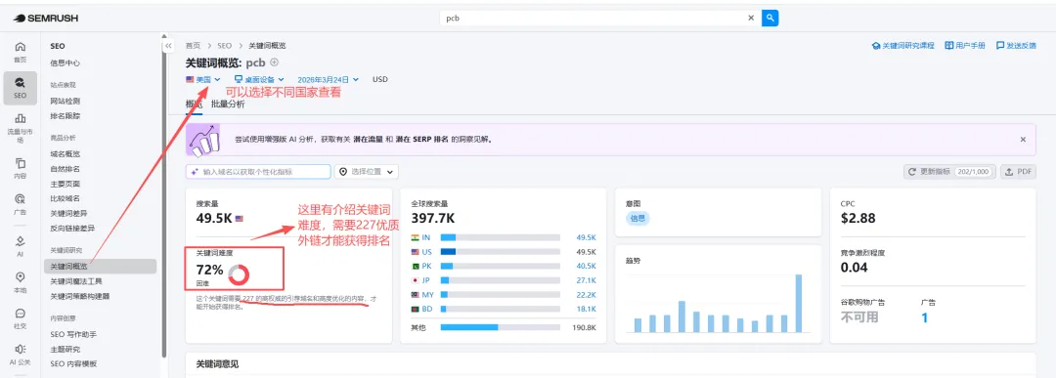Click the IN 49.5K volume value

tap(586, 237)
